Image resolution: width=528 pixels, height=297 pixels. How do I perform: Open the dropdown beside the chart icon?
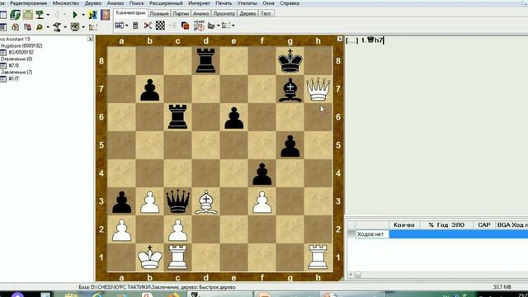point(218,26)
